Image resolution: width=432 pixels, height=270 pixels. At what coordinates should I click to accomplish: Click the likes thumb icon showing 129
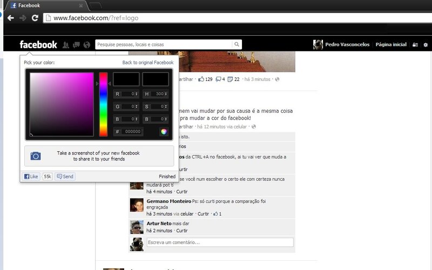click(201, 79)
